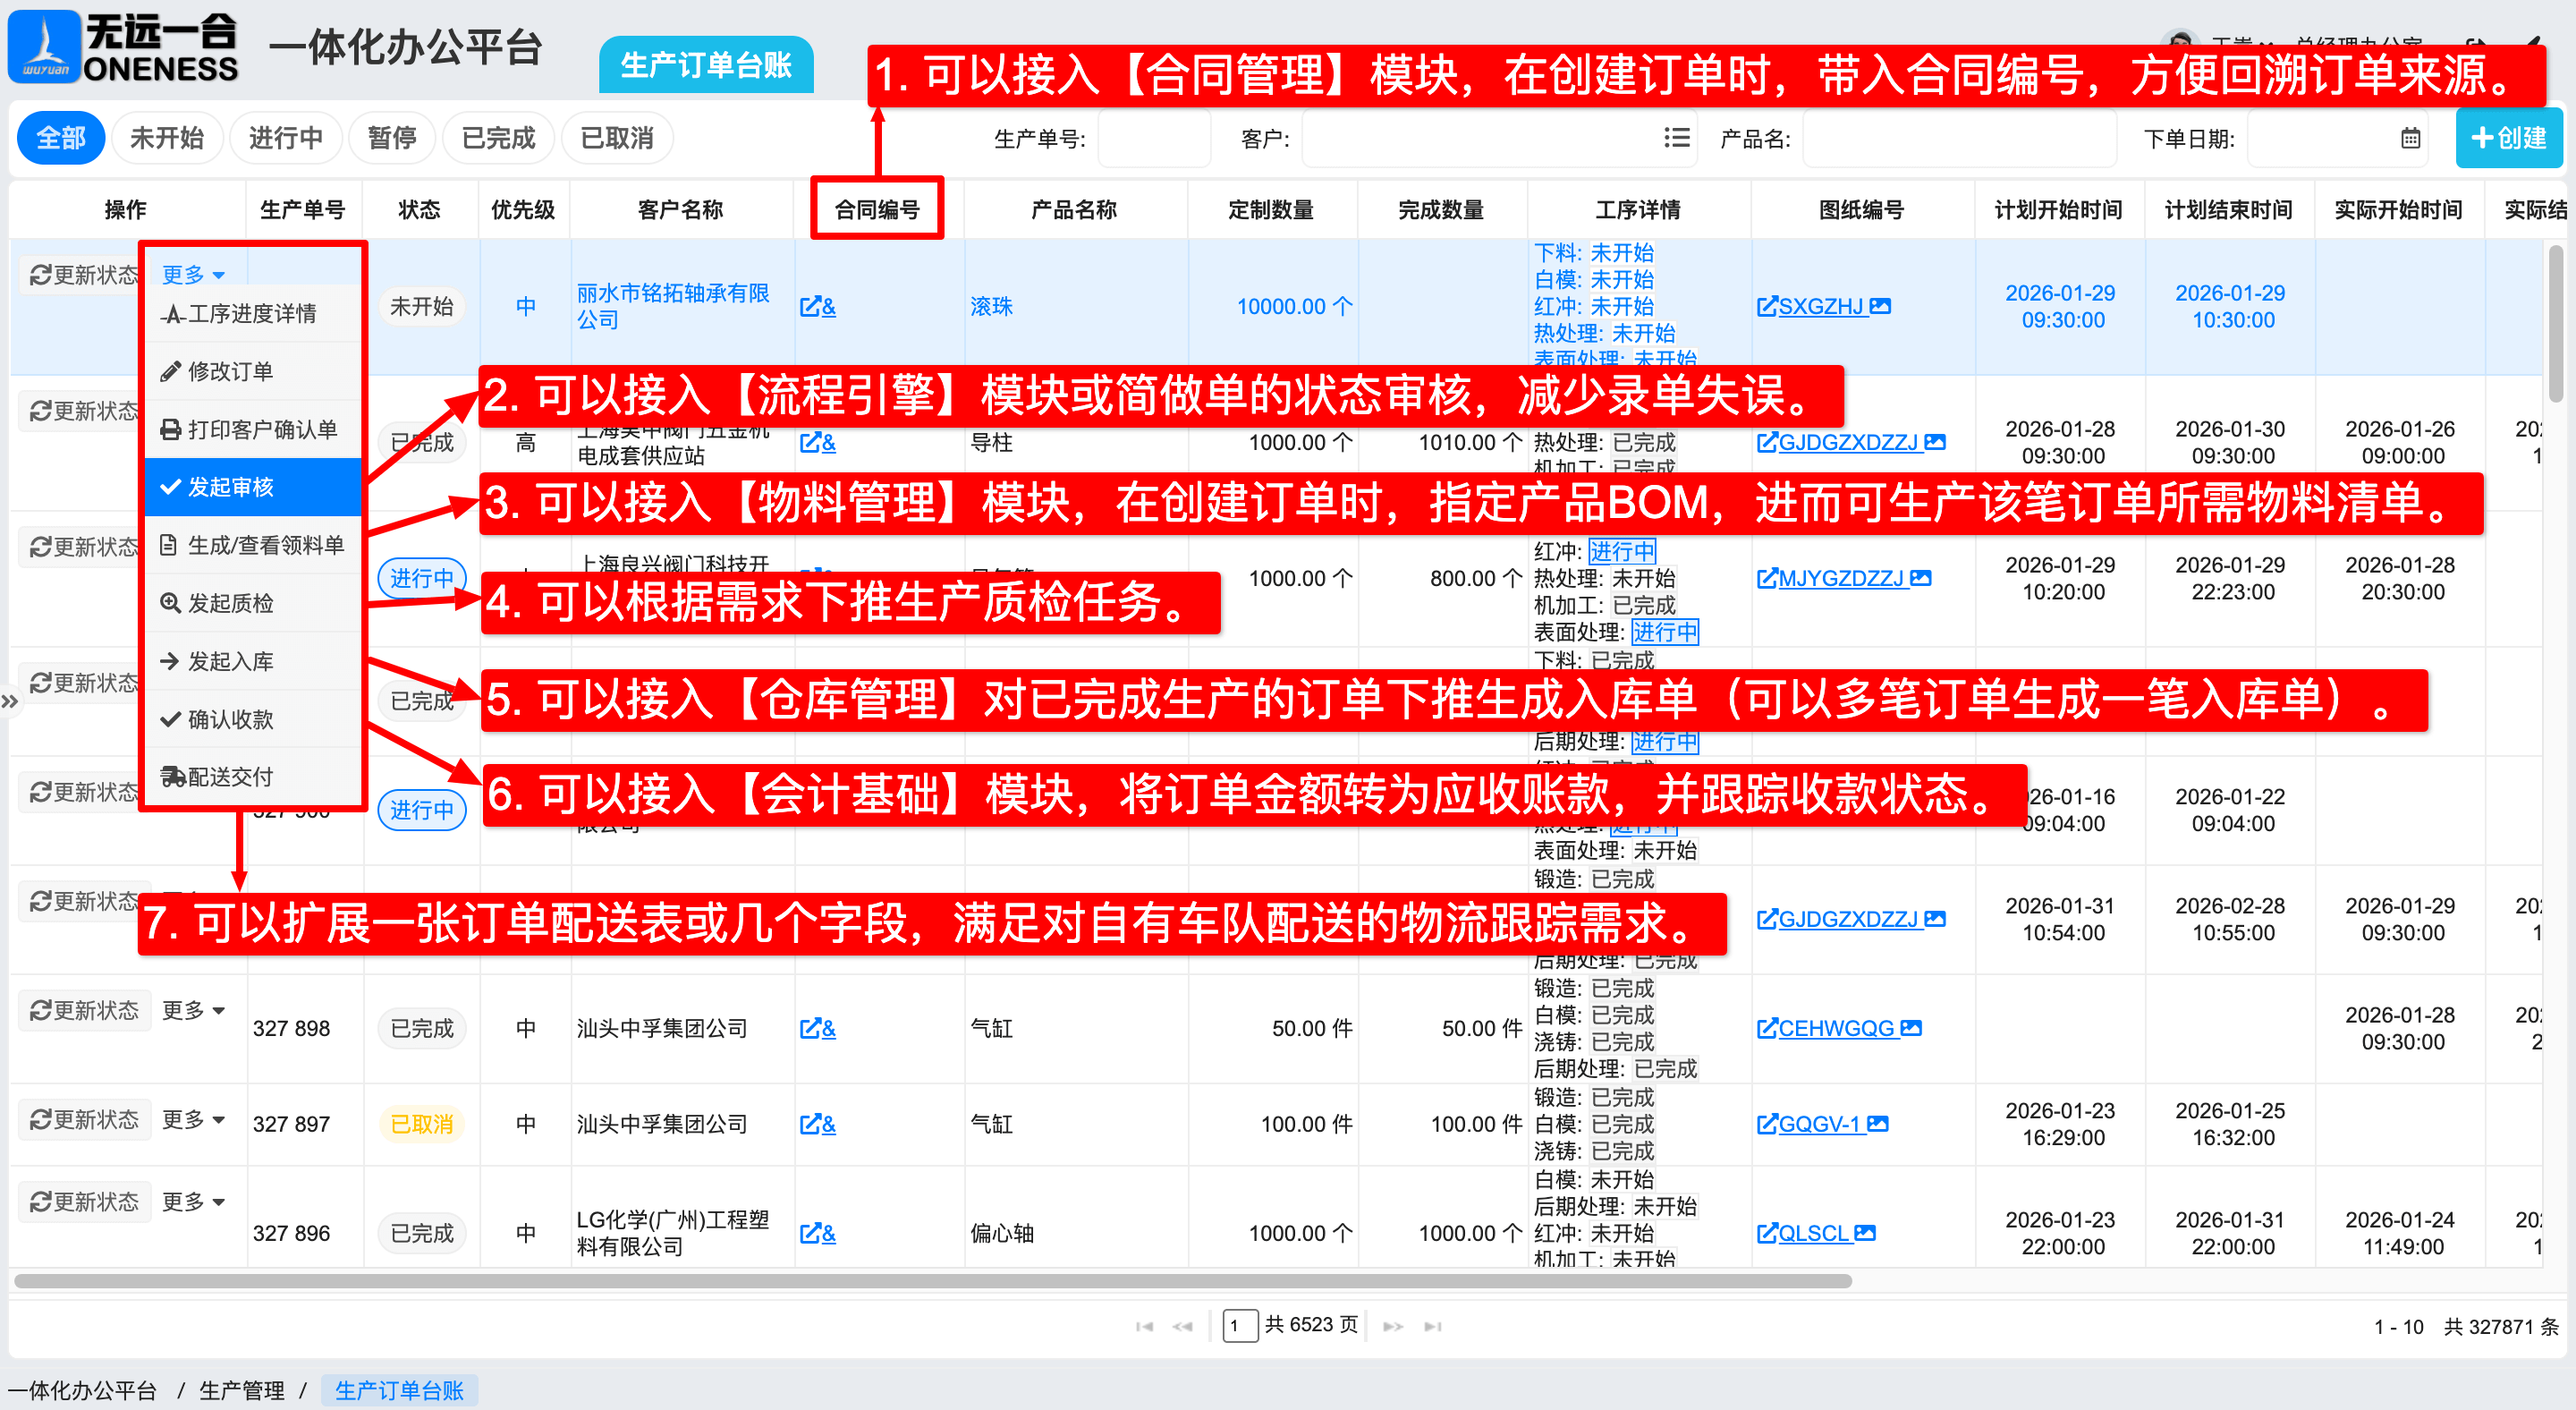Open 更多 dropdown for order 327 898

[193, 1010]
